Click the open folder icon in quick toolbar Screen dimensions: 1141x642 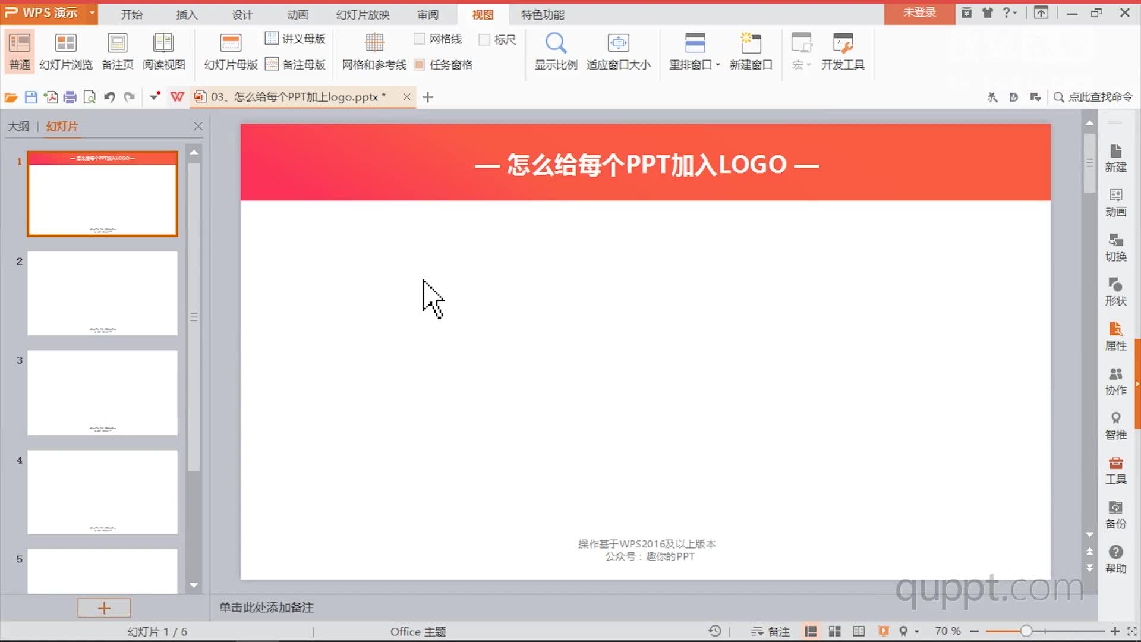(11, 97)
